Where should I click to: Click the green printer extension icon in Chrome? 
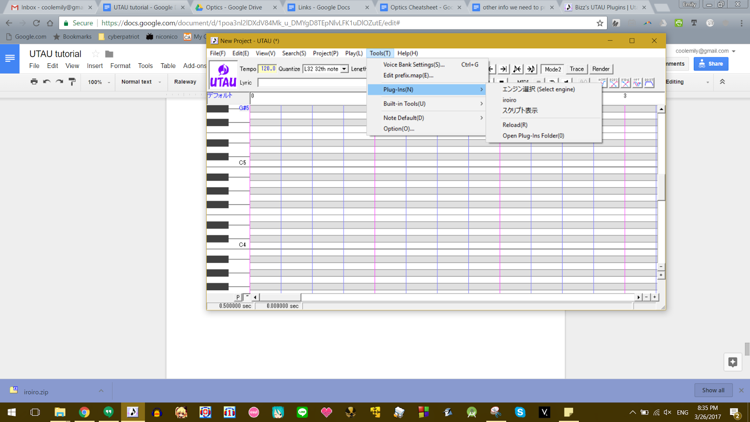click(678, 23)
